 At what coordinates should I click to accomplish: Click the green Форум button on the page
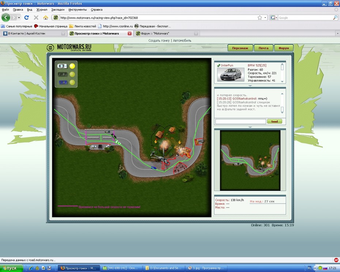pos(284,48)
